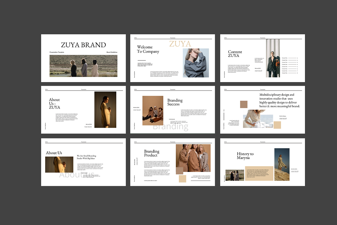
Task: Select the woman standing on rock photo
Action: click(282, 164)
